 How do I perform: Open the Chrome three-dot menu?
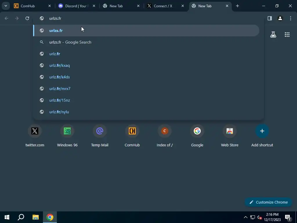(290, 18)
